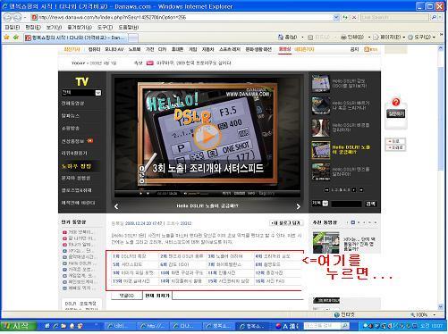Open the address bar dropdown arrow
The height and width of the screenshot is (334, 448).
tap(336, 18)
